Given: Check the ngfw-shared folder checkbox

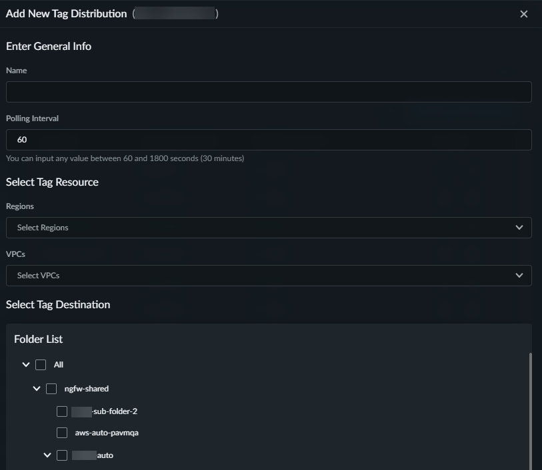Looking at the screenshot, I should 51,389.
